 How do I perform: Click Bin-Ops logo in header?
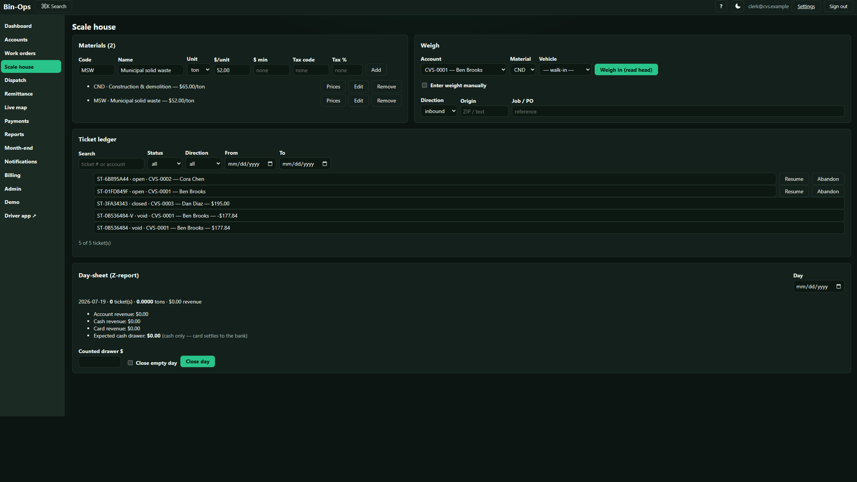[x=17, y=7]
